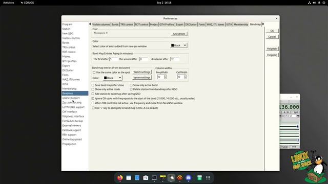Enable Add station to bandmap after saving QSO
The width and height of the screenshot is (328, 184).
(93, 94)
